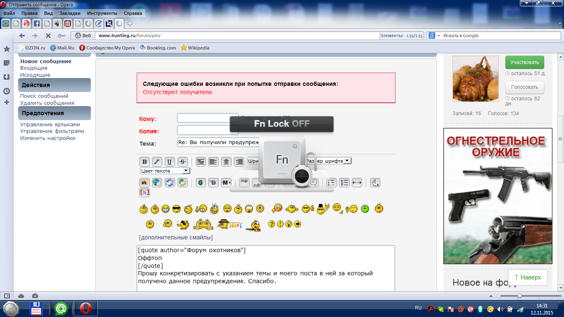
Task: Toggle underline formatting button
Action: (x=170, y=162)
